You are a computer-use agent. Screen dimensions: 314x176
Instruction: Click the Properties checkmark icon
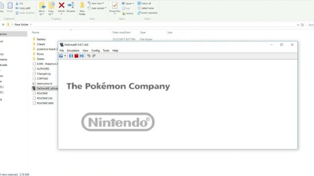point(115,5)
